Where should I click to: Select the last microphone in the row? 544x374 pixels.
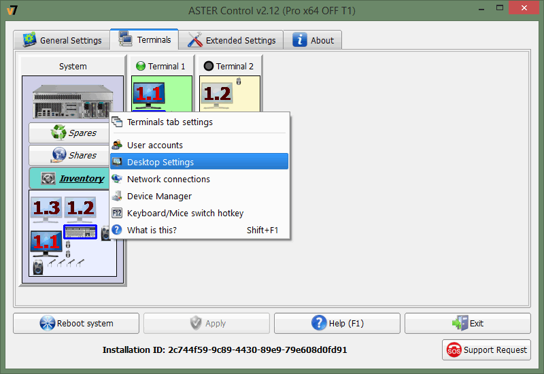[x=80, y=263]
